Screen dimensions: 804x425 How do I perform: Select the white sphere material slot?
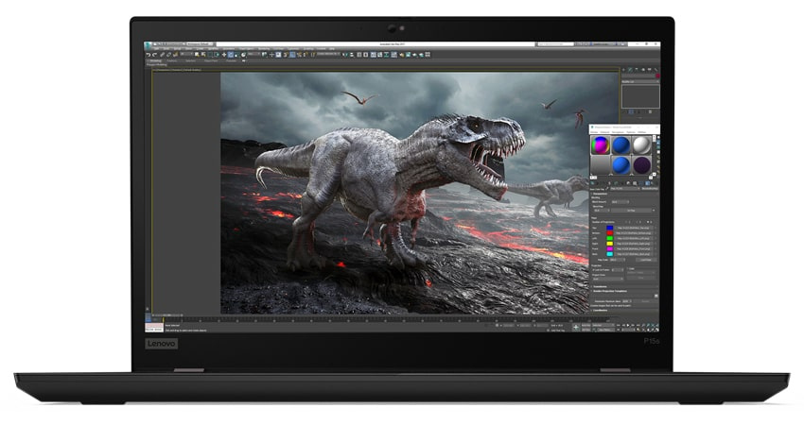642,144
